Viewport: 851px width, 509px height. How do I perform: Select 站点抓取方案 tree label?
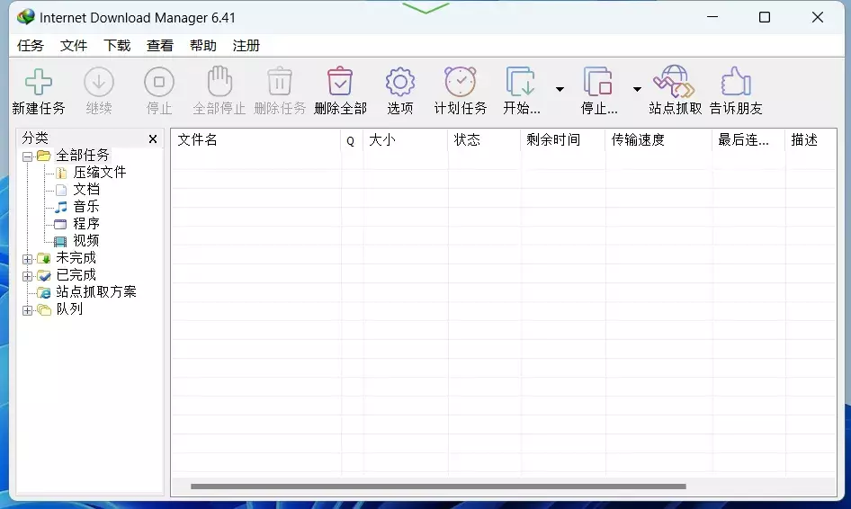point(96,292)
